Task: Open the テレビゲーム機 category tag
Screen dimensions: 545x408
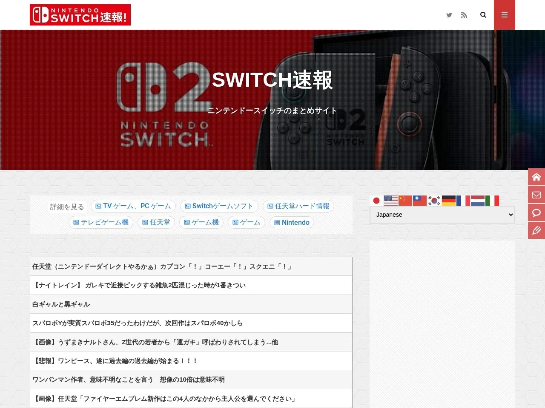Action: (x=101, y=222)
